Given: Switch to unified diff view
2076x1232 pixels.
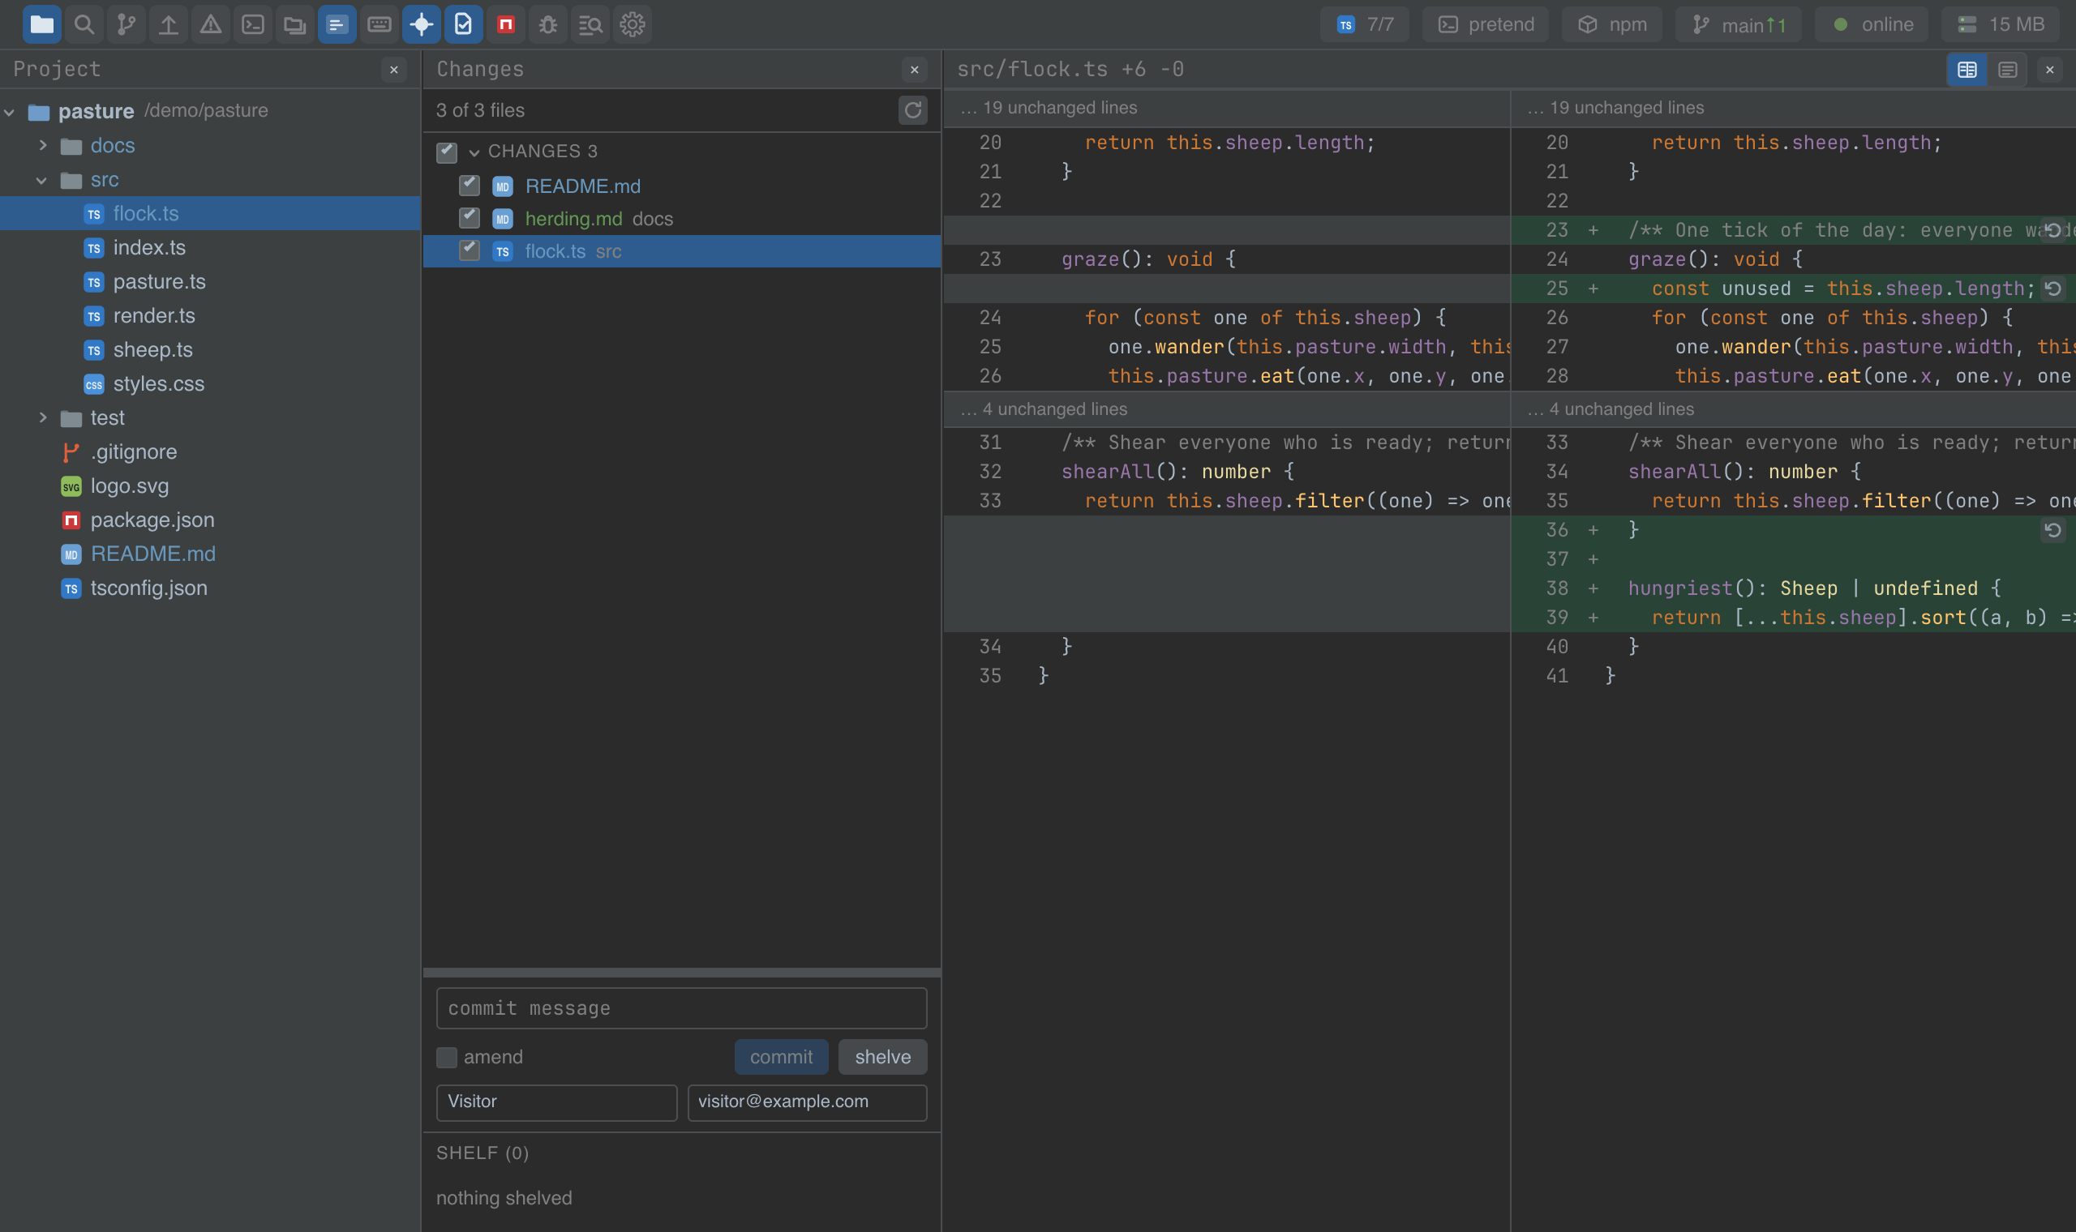Looking at the screenshot, I should click(2008, 70).
